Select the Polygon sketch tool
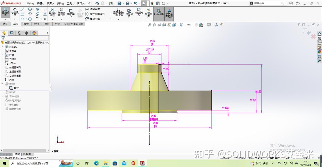Image resolution: width=322 pixels, height=167 pixels. click(30, 19)
